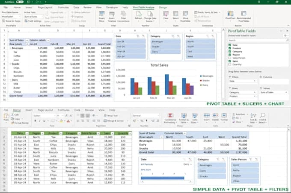Click the blue Jan-24 Beverages chart bar
Image resolution: width=291 pixels, height=193 pixels.
point(132,87)
